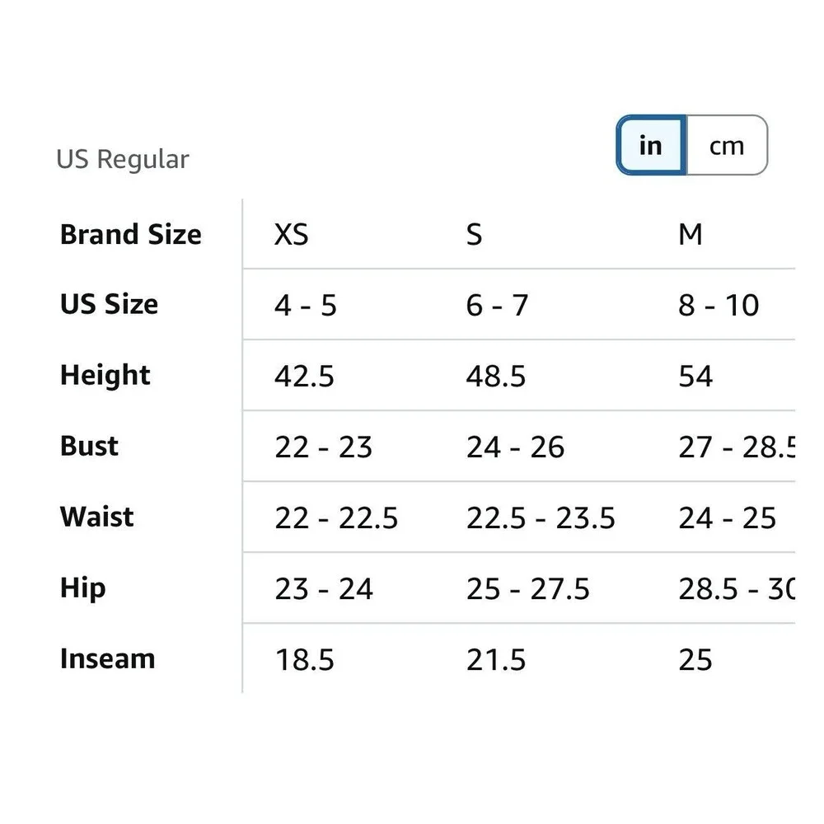The height and width of the screenshot is (824, 824).
Task: Click the US Size row label
Action: 110,304
